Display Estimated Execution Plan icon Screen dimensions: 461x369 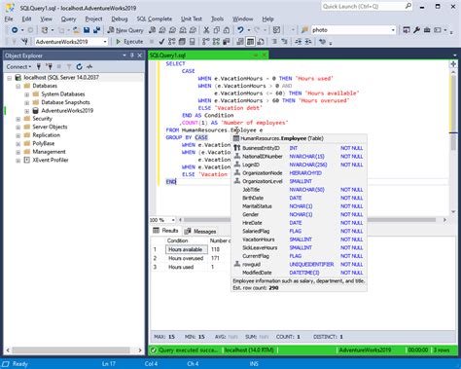click(172, 42)
